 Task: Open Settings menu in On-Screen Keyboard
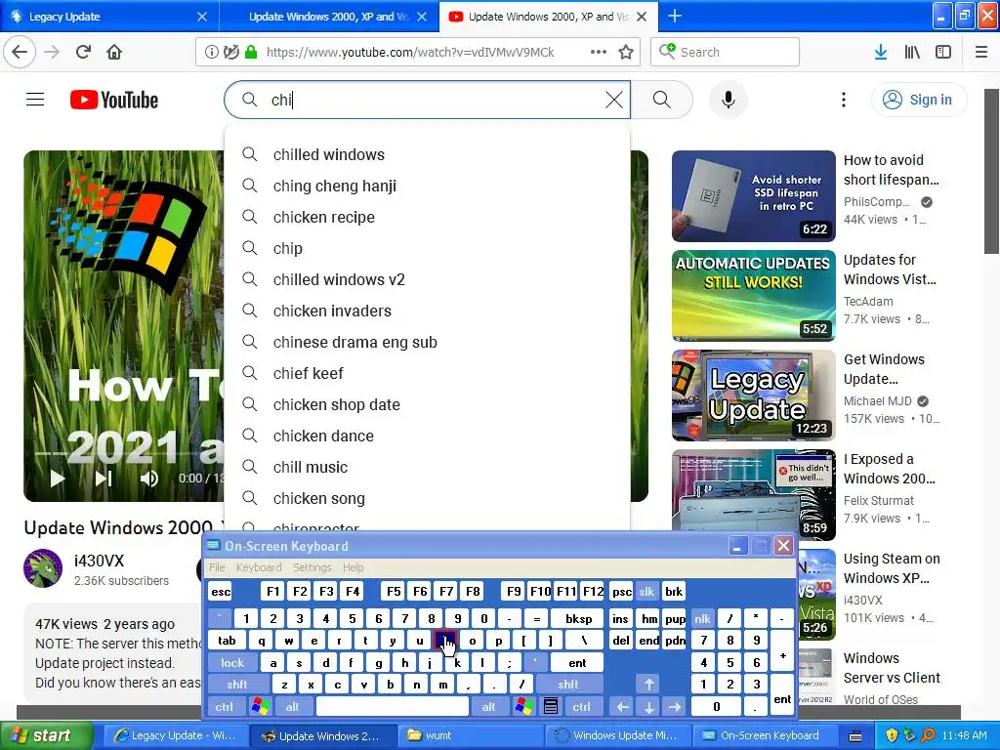coord(312,567)
